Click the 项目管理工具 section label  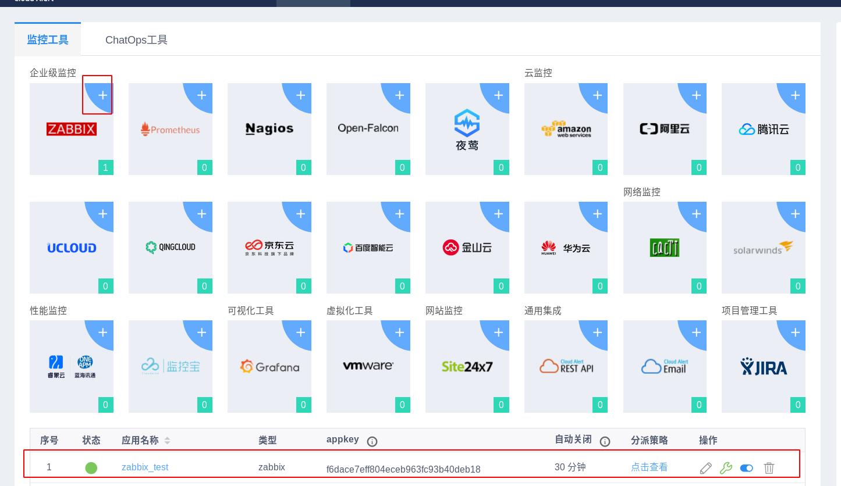pyautogui.click(x=750, y=310)
